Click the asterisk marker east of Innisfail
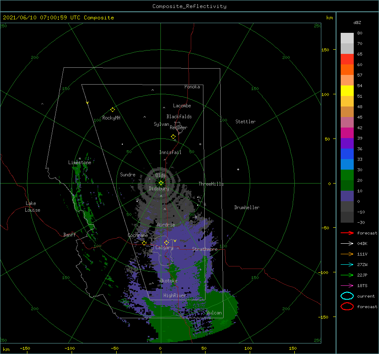 coord(200,144)
